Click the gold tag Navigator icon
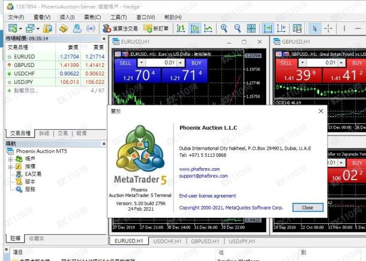366x261 pixels. 63,28
